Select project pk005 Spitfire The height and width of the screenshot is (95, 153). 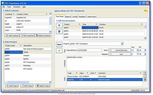click(x=28, y=59)
